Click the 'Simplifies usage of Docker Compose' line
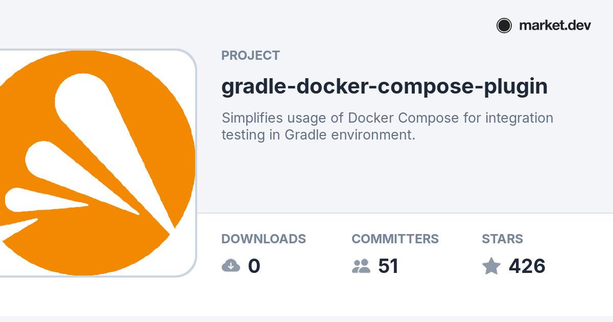Screen dimensions: 613x322 pos(387,118)
